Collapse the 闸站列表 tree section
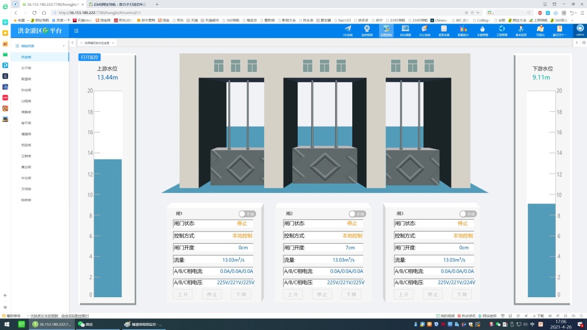The image size is (587, 330). 64,45
